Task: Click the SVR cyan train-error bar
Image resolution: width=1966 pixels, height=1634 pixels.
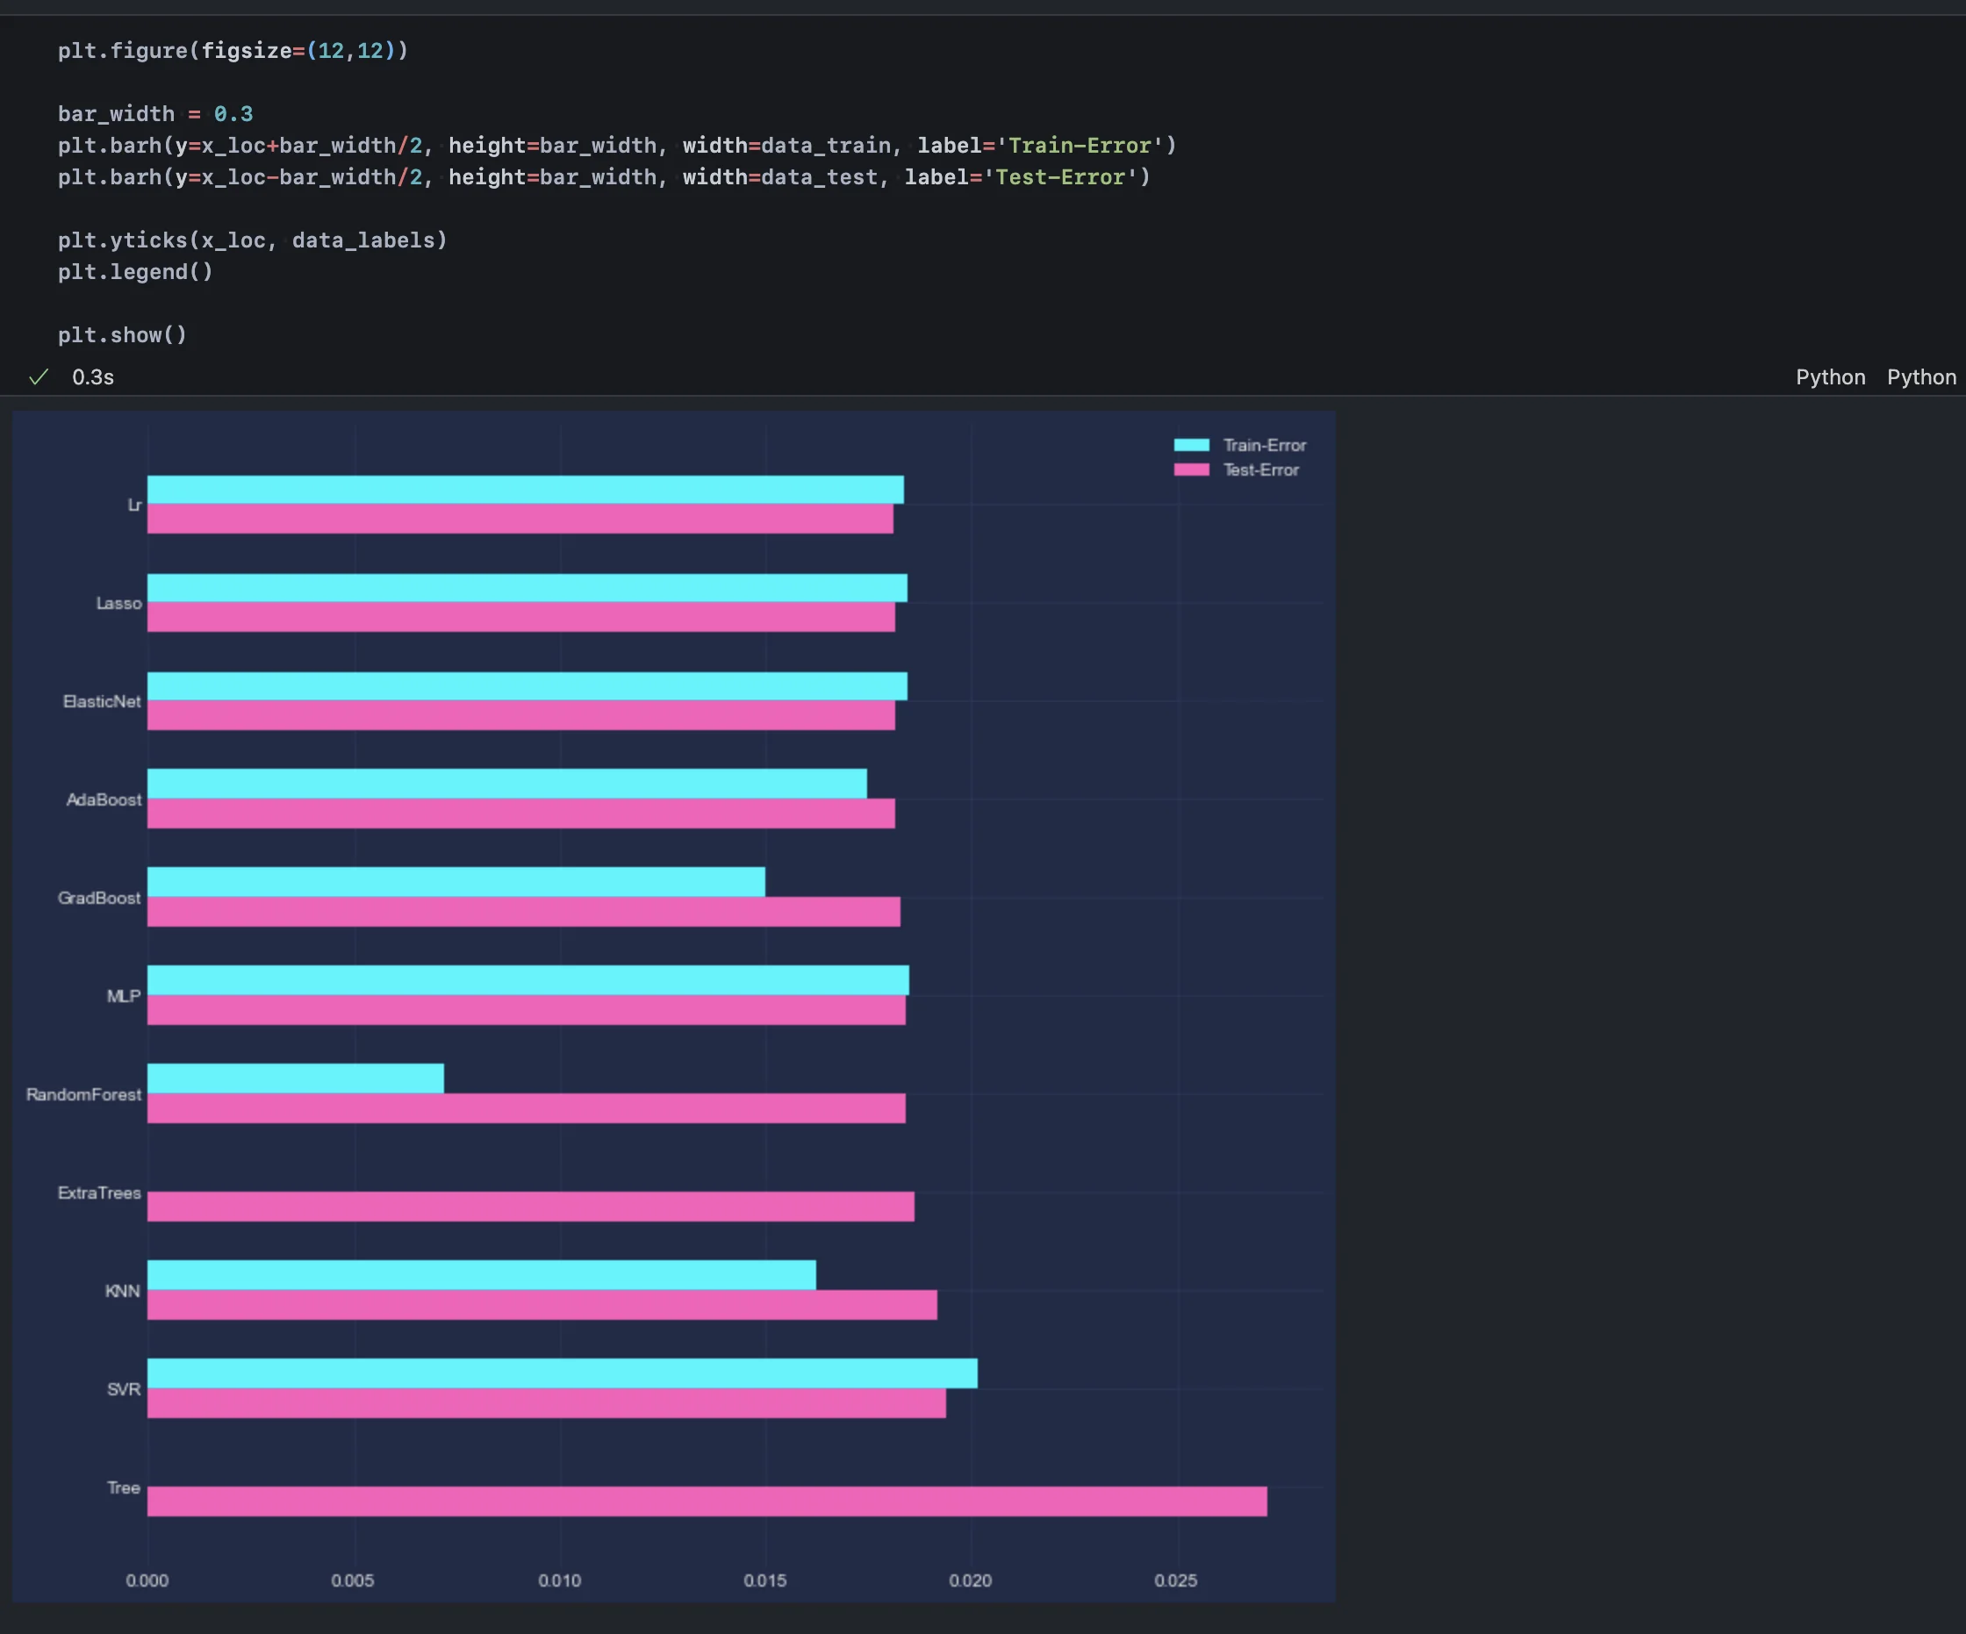Action: point(562,1372)
